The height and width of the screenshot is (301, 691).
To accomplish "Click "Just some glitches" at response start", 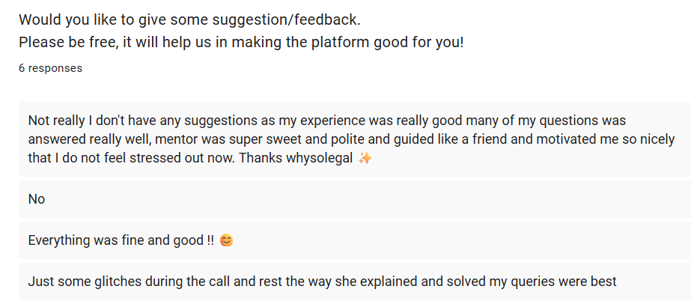I will (x=78, y=282).
